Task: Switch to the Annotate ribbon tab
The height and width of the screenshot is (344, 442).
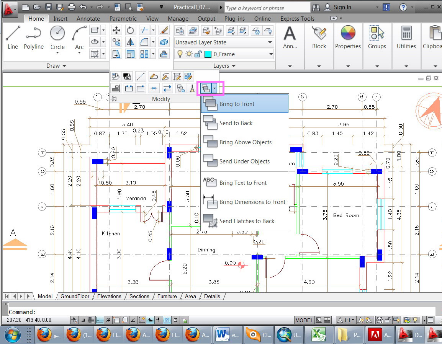Action: [88, 18]
